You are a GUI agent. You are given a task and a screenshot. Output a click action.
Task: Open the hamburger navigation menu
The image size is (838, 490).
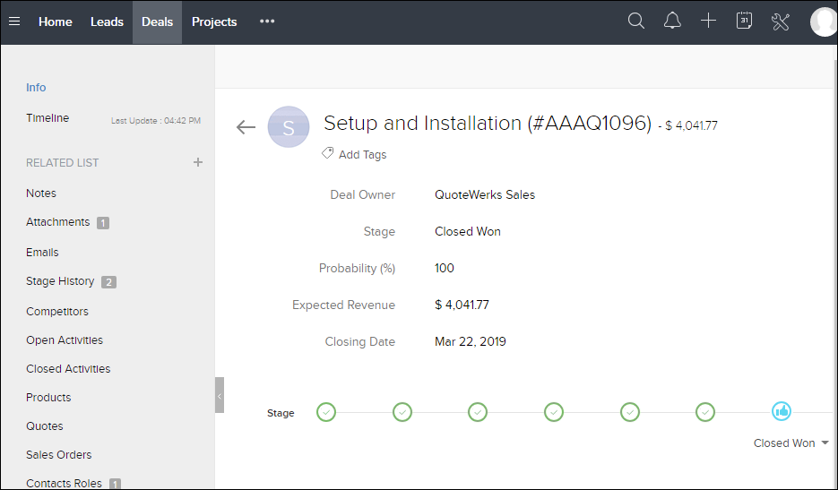click(x=14, y=21)
